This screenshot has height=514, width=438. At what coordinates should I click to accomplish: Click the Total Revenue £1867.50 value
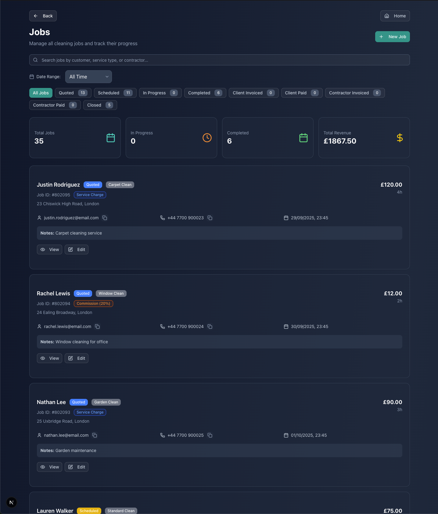point(340,141)
